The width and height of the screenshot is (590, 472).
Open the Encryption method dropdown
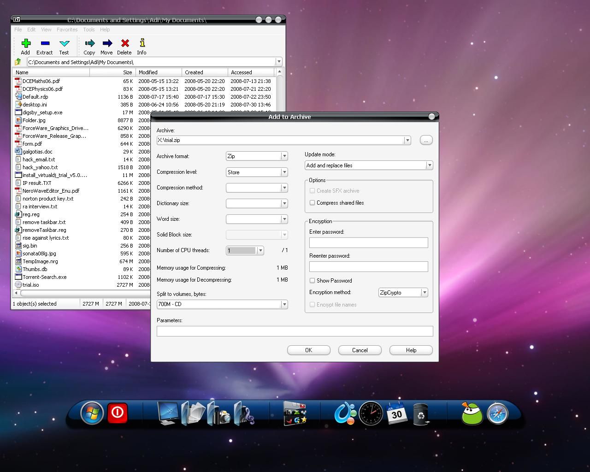click(x=424, y=293)
